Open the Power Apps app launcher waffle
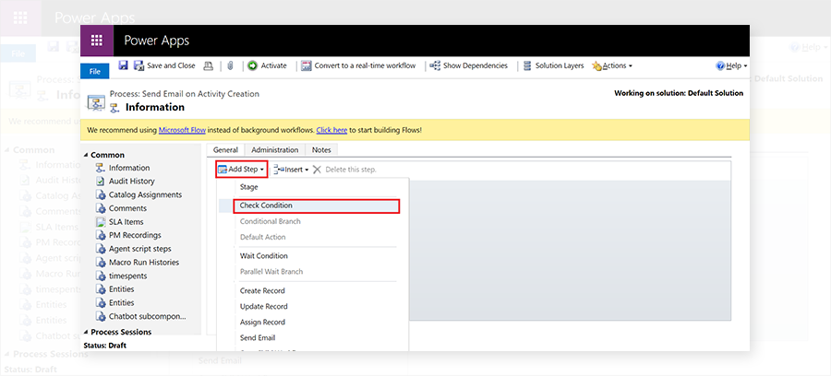 pos(96,41)
